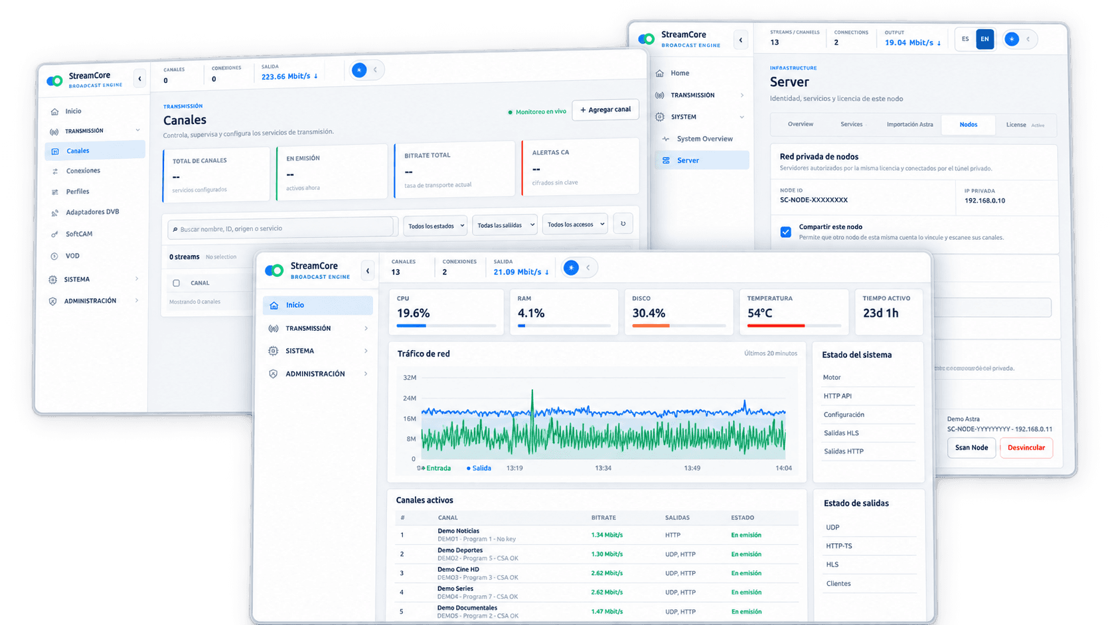Click the Inicio home icon in Canales window sidebar

(54, 112)
